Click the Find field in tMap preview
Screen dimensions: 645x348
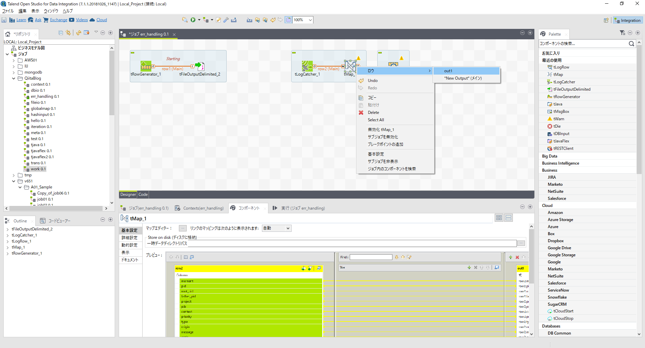point(371,257)
